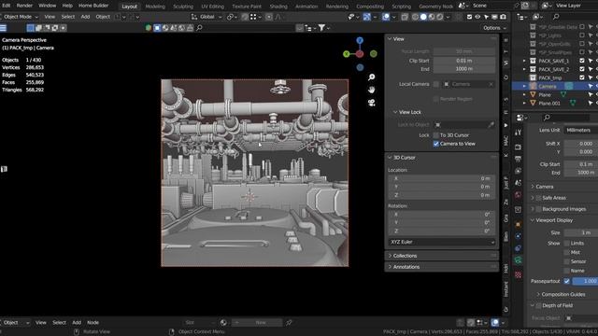Open Scene properties tab icon
Screen dimensions: 598x336
[x=518, y=183]
